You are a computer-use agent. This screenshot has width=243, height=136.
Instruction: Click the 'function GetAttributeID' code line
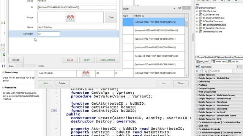pyautogui.click(x=108, y=104)
